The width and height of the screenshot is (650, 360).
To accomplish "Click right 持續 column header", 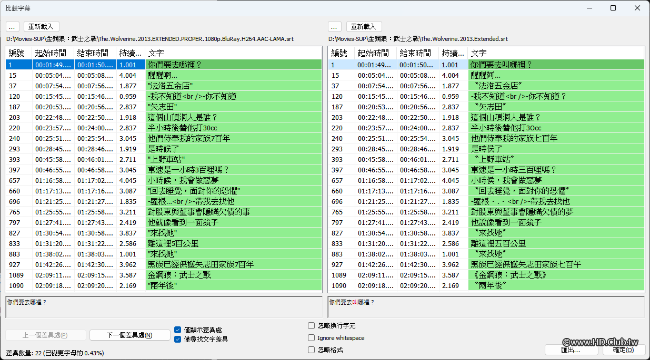I will pos(454,53).
